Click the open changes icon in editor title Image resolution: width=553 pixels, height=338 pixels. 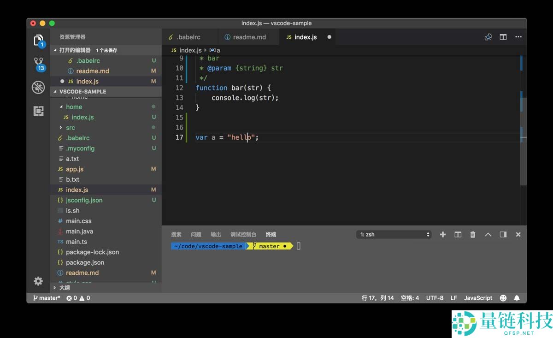click(488, 37)
